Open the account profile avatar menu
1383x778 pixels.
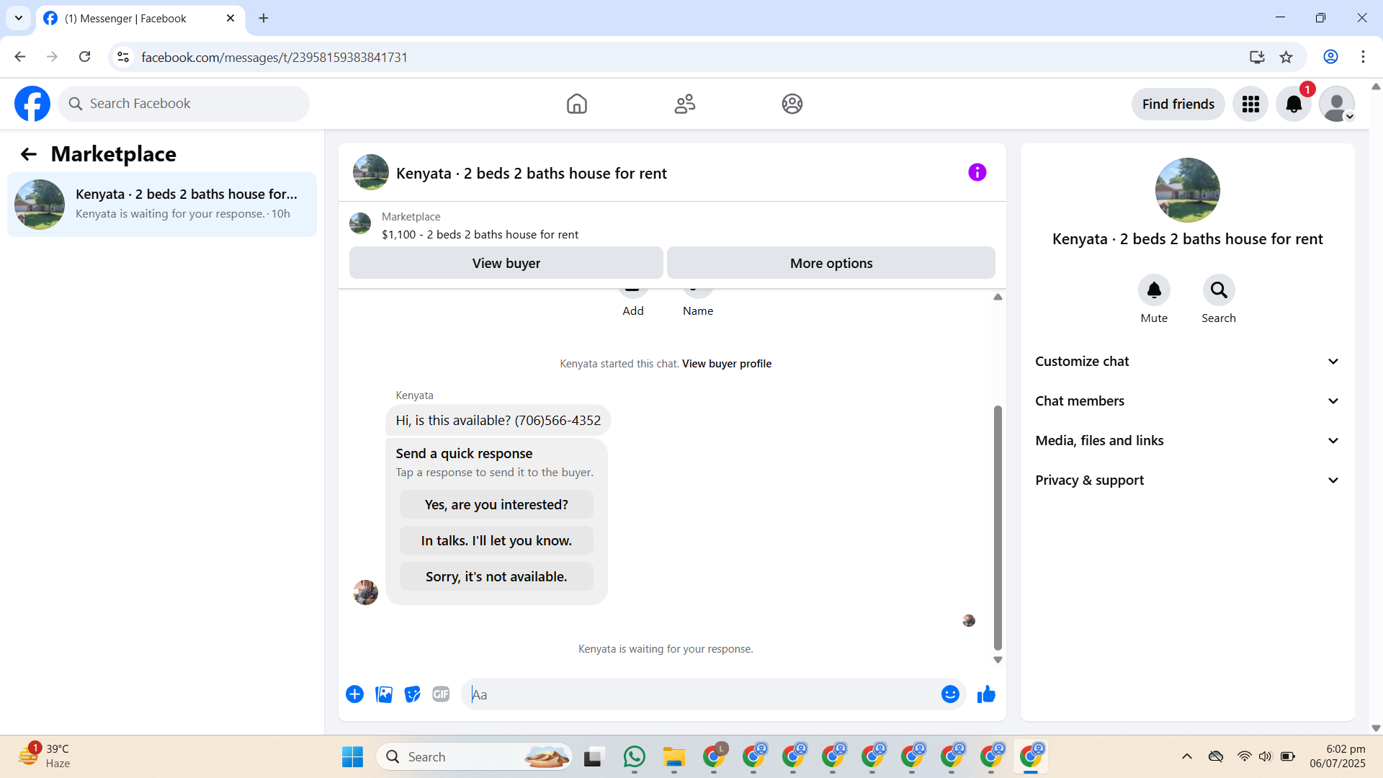click(x=1337, y=104)
